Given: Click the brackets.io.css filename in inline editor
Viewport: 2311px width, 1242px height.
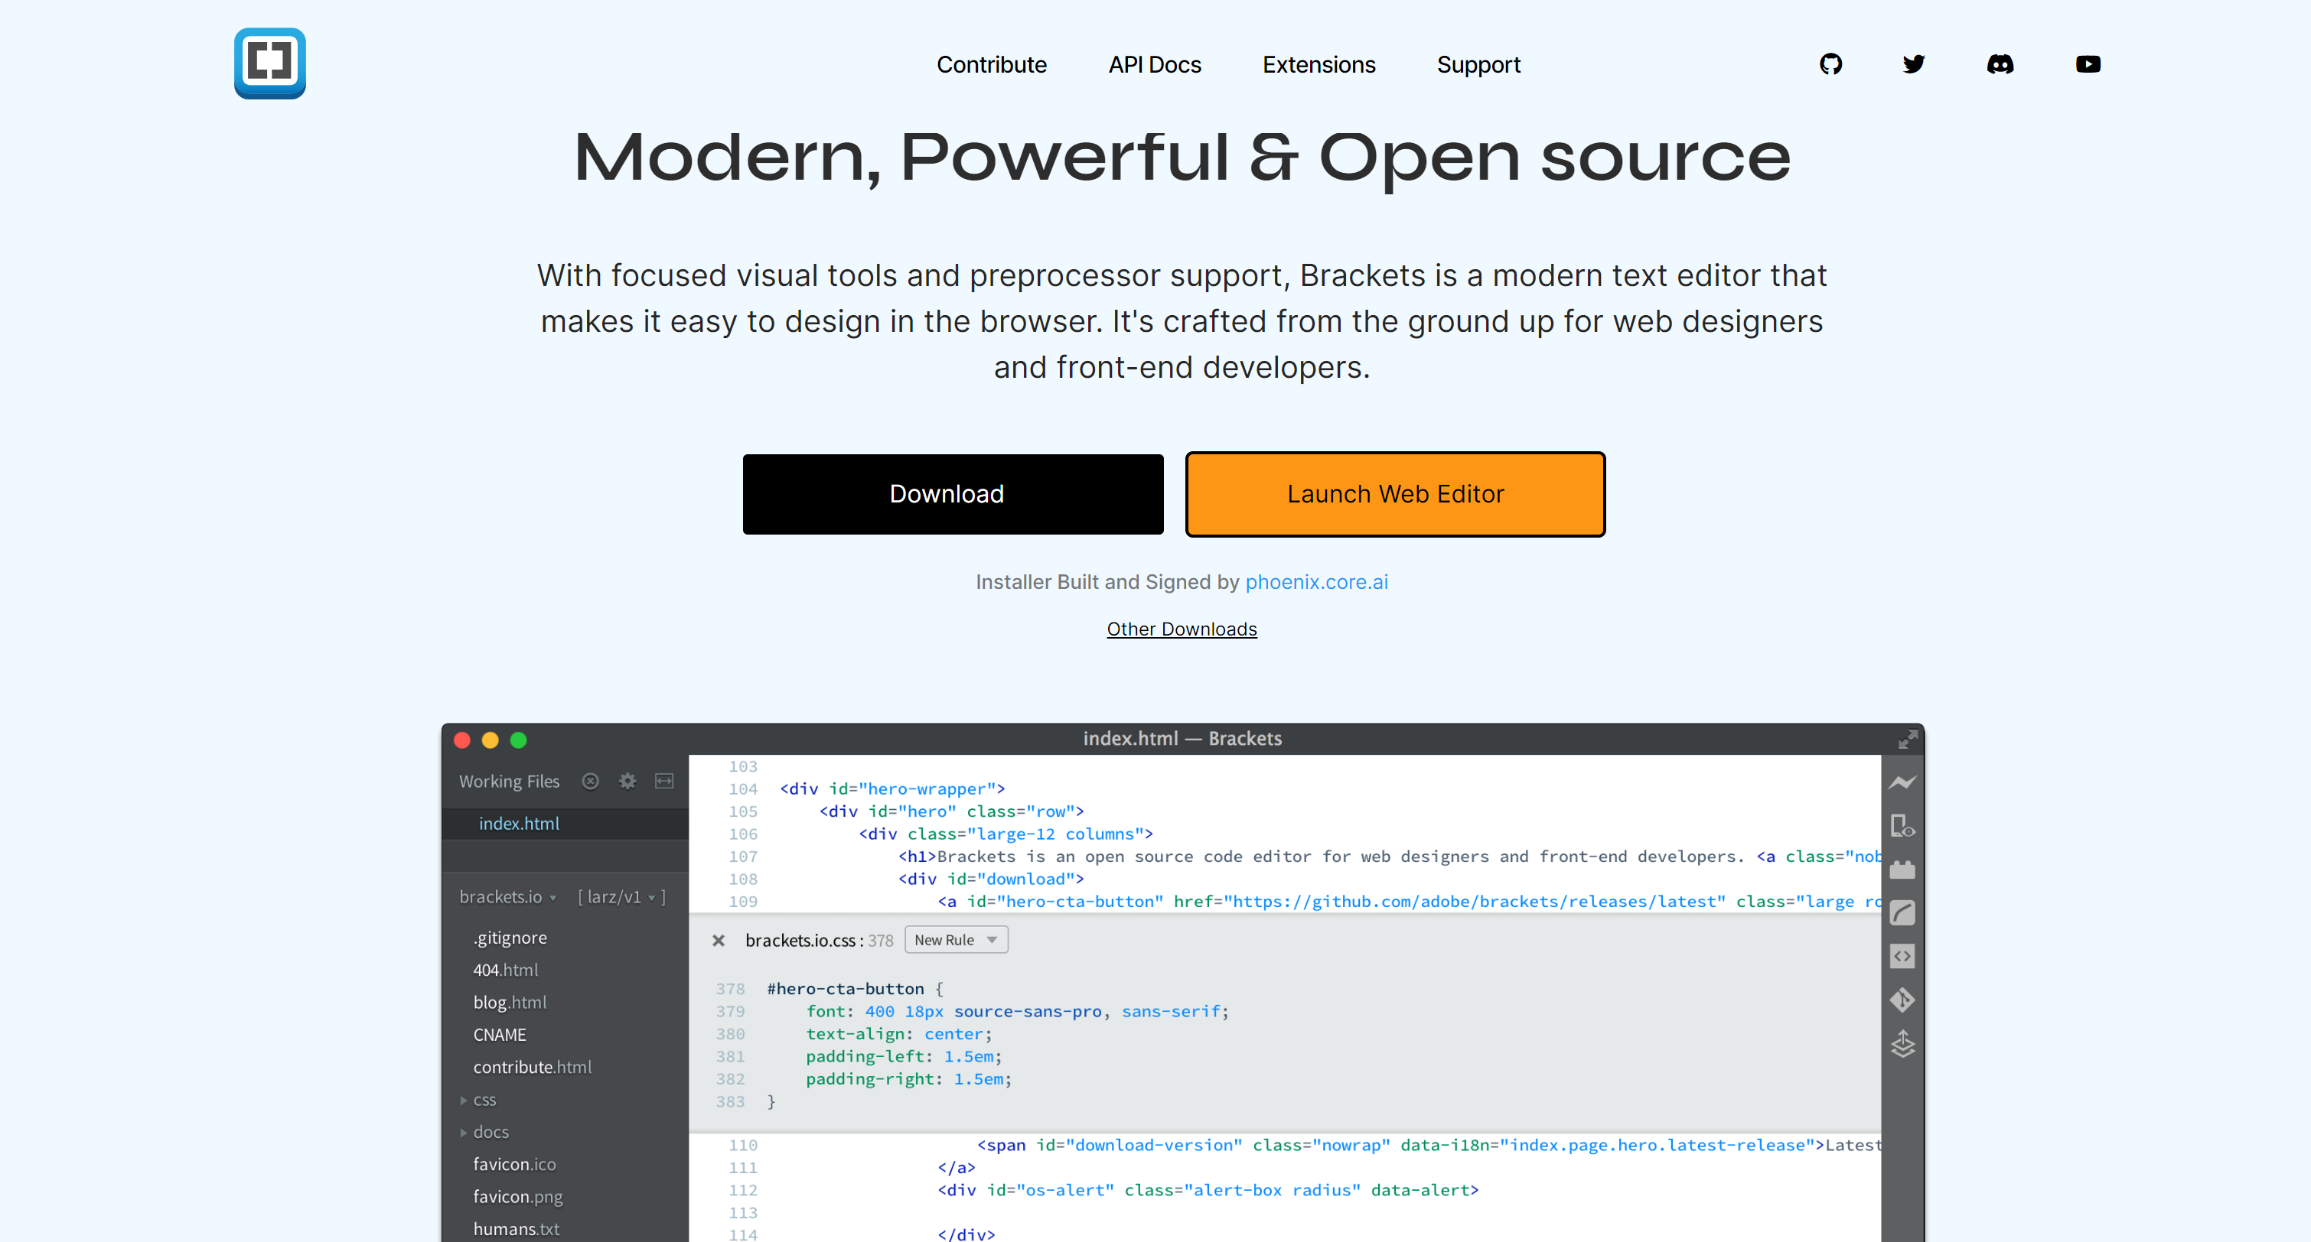Looking at the screenshot, I should [800, 940].
